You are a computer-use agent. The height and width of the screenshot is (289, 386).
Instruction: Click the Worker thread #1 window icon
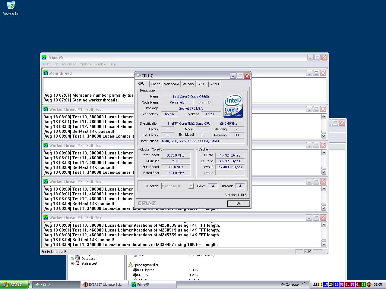(x=46, y=109)
